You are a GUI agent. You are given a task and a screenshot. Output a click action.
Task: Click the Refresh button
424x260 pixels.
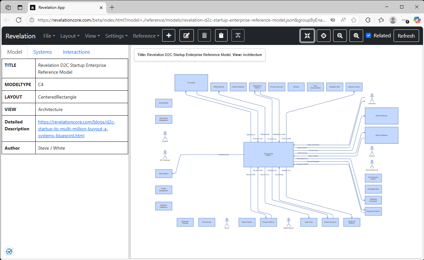click(x=406, y=36)
